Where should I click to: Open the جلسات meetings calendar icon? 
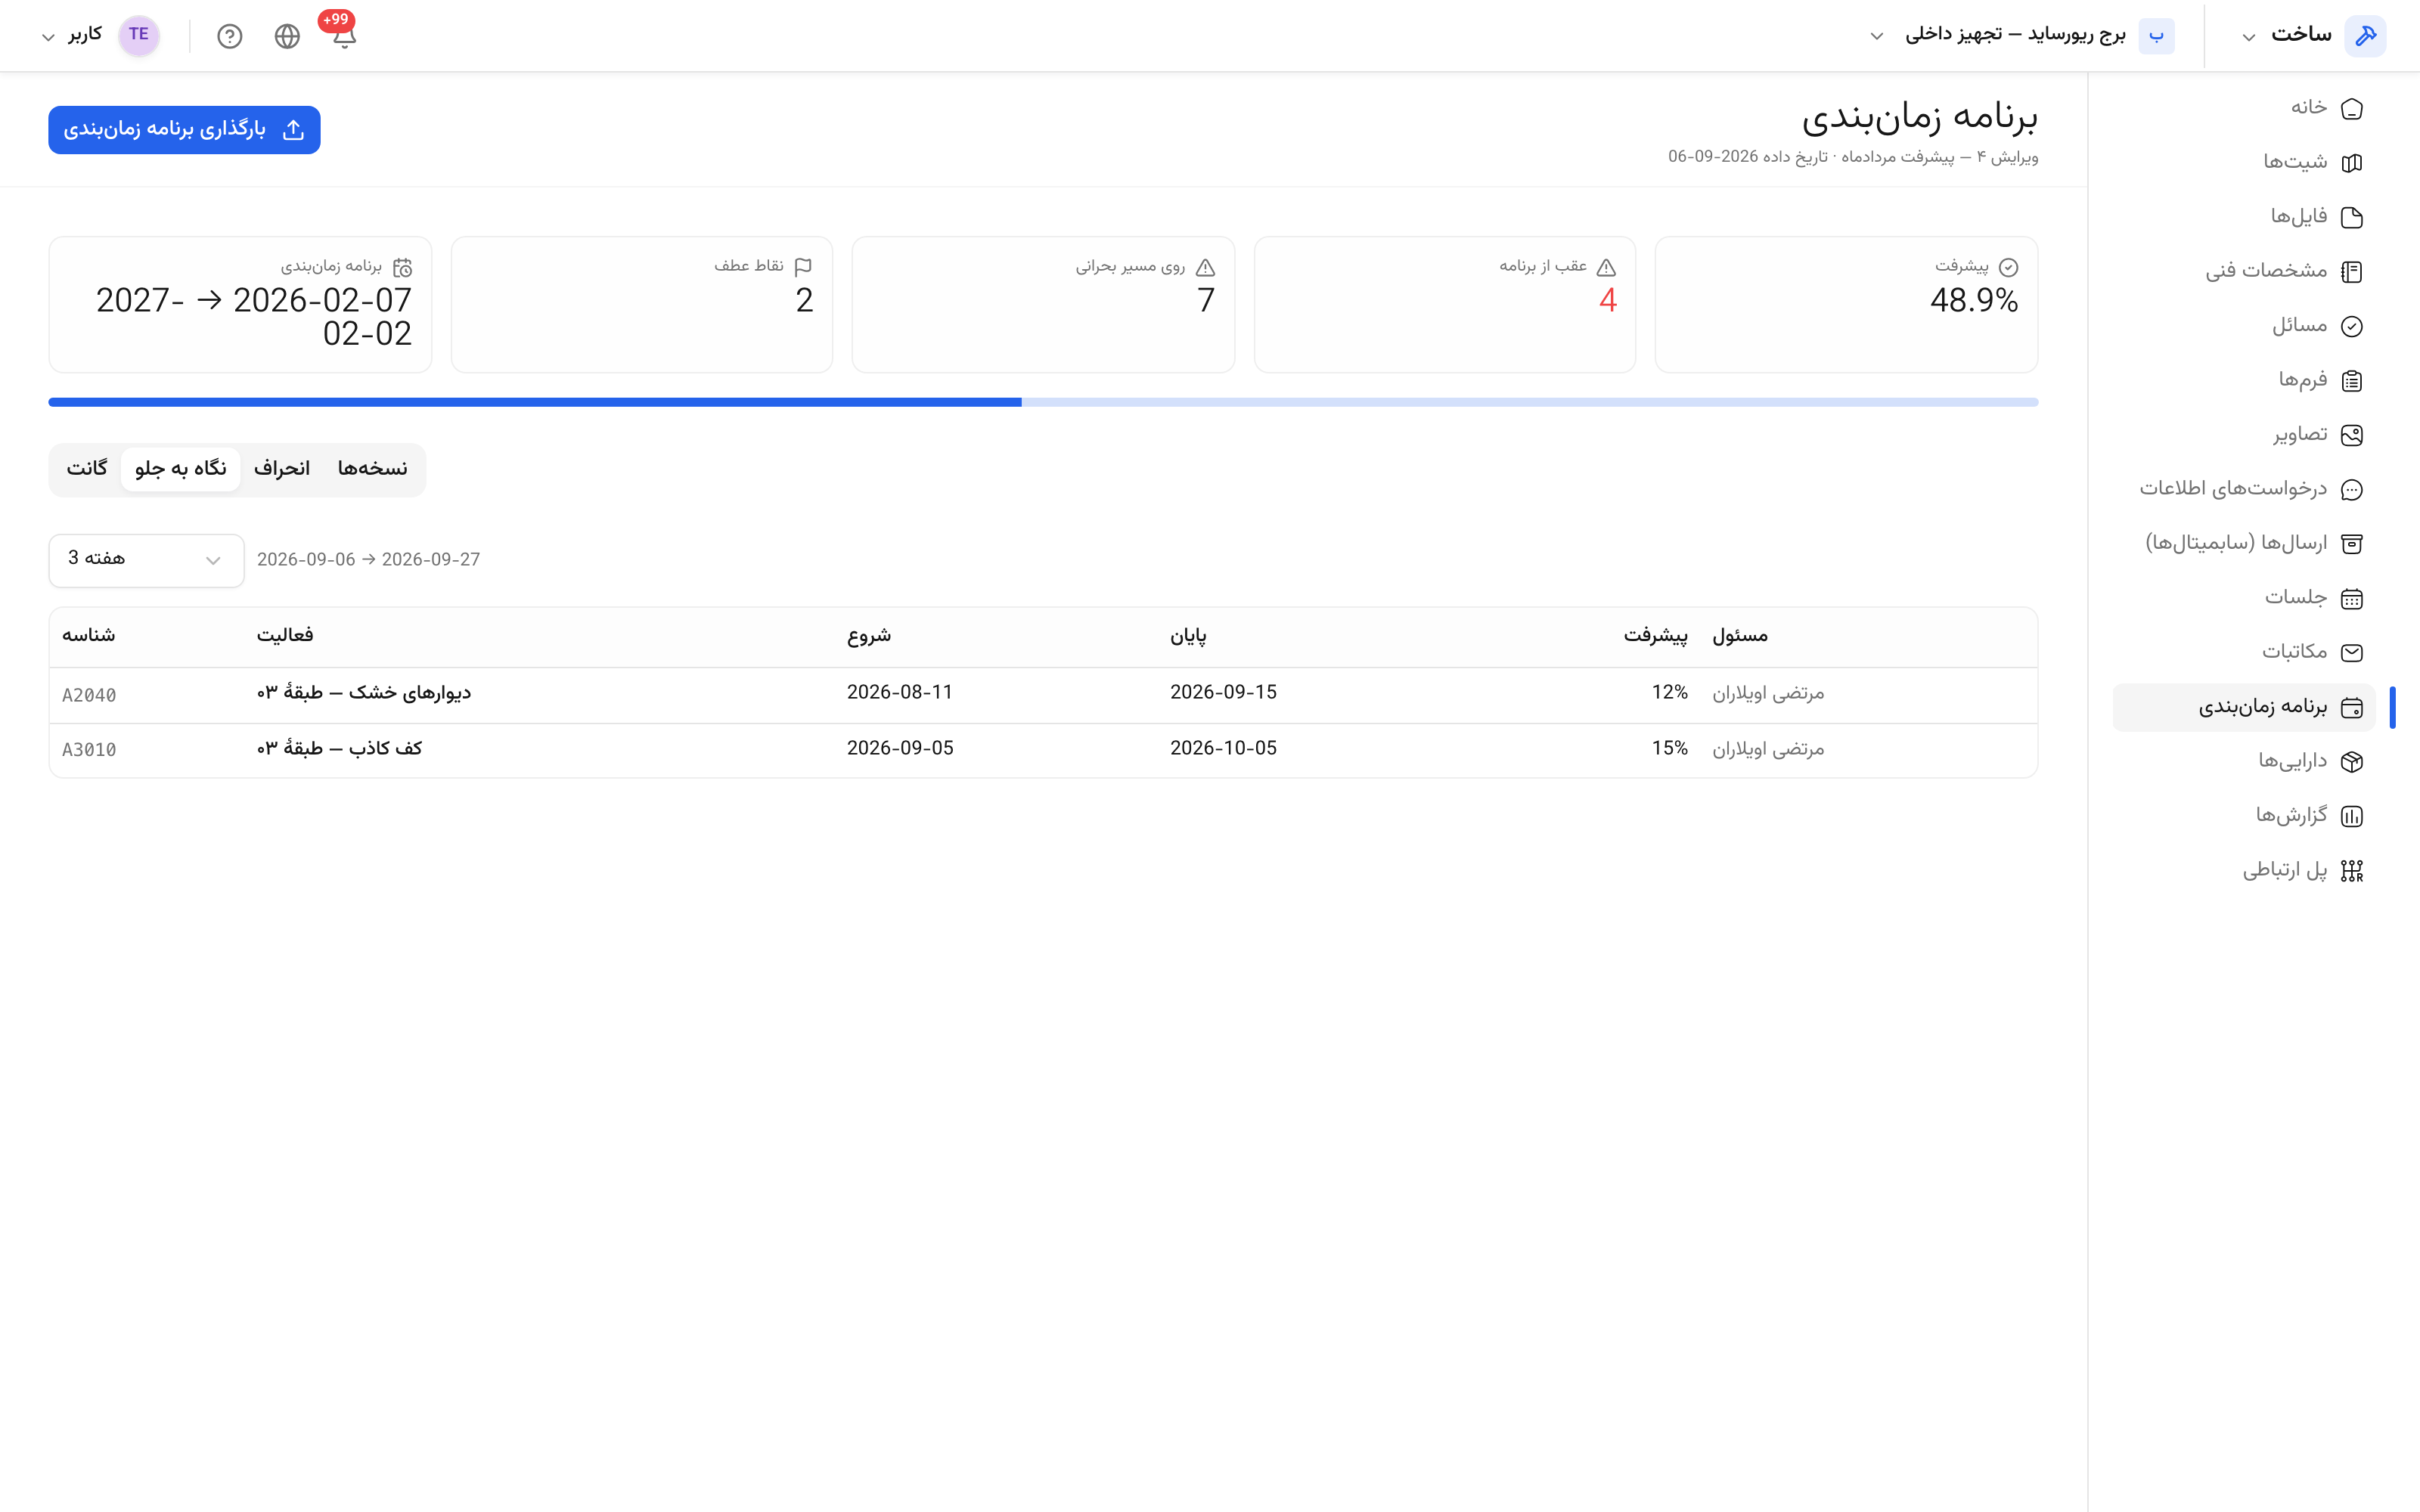click(x=2352, y=599)
